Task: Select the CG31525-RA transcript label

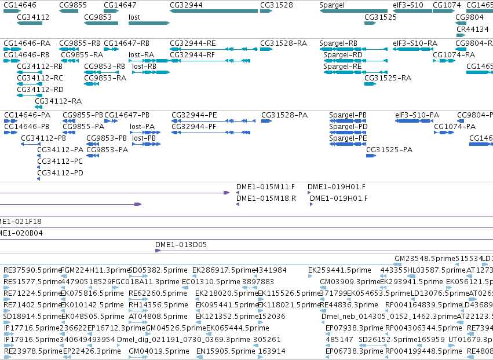Action: click(x=388, y=78)
